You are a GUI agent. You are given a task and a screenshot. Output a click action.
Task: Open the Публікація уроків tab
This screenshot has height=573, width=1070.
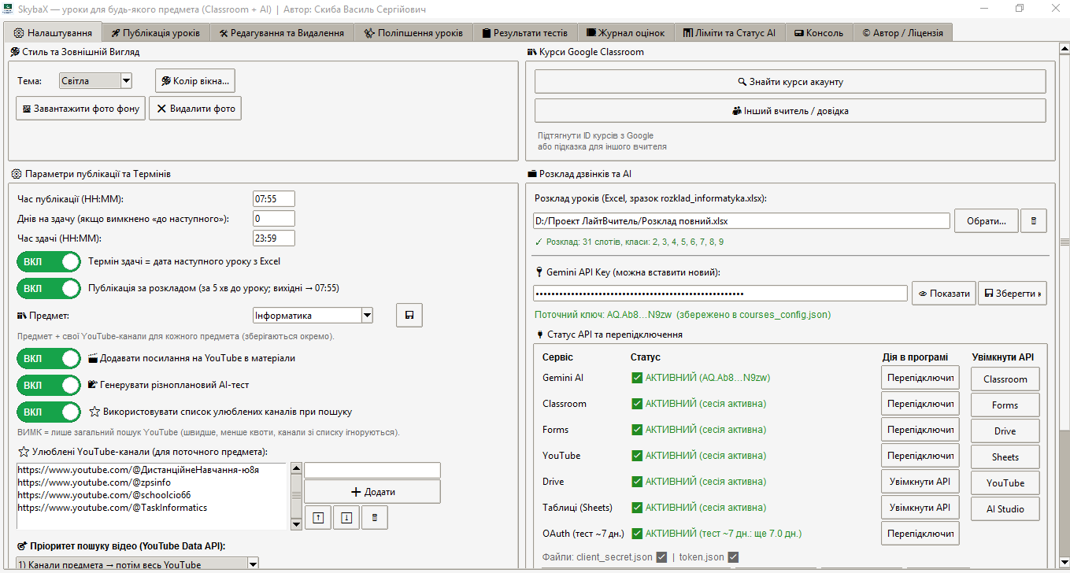point(156,32)
